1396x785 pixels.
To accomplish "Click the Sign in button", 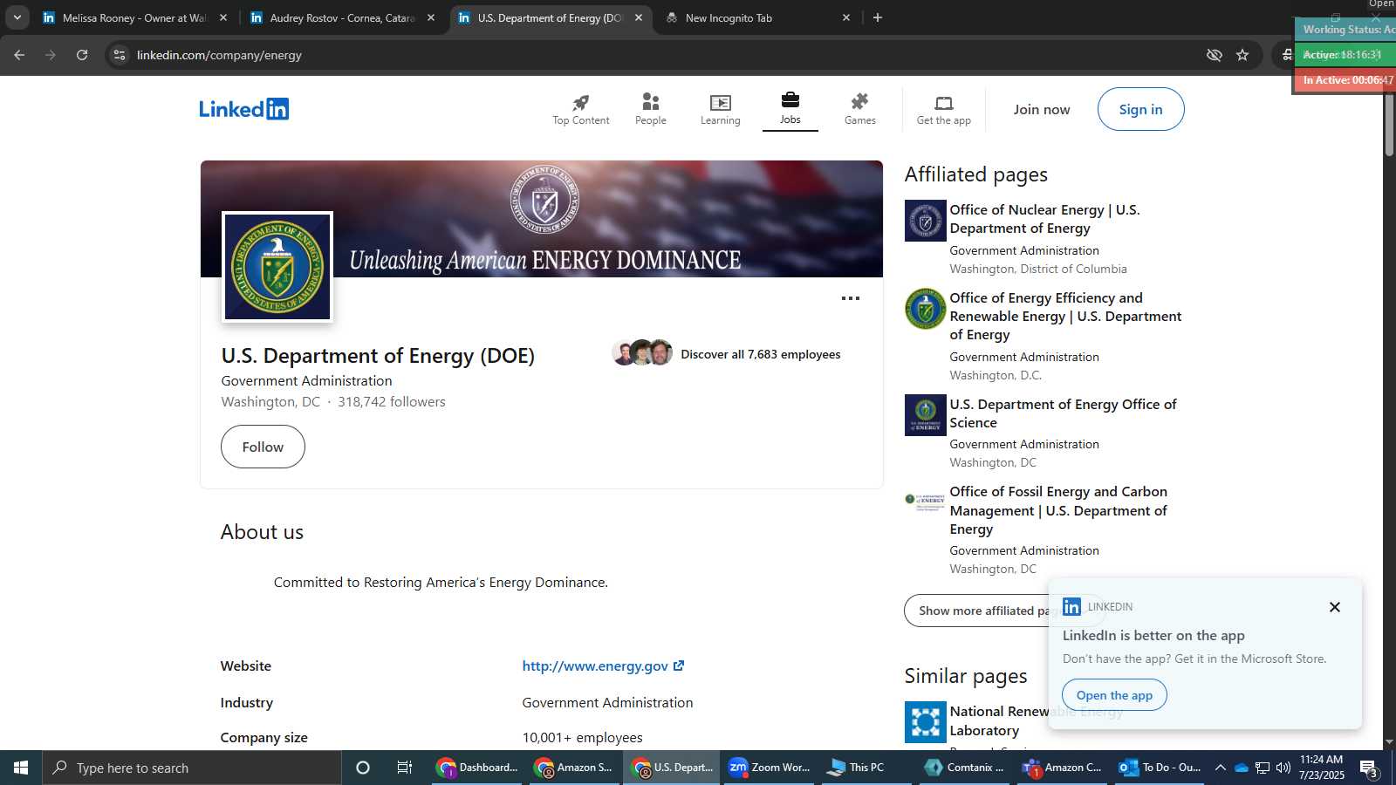I will click(1140, 109).
